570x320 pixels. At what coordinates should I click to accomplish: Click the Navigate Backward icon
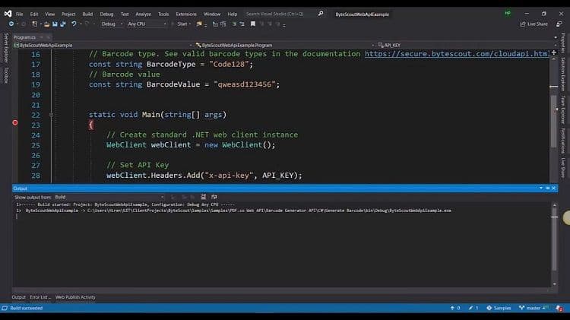pyautogui.click(x=11, y=24)
